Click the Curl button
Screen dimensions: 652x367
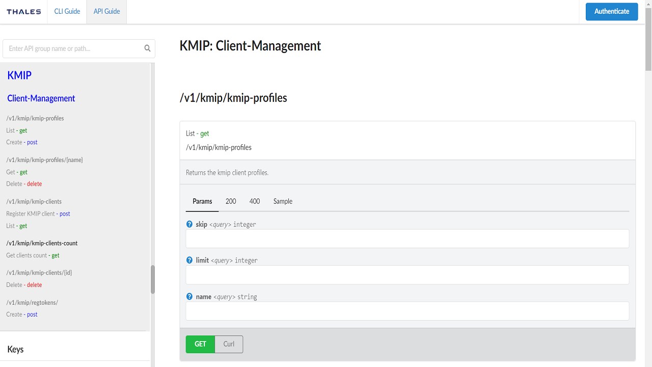coord(229,344)
